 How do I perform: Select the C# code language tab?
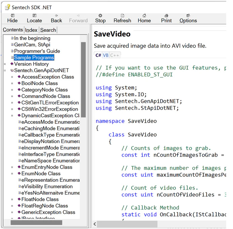point(98,55)
